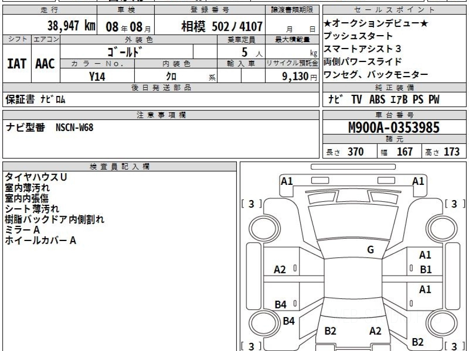Image resolution: width=469 pixels, height=351 pixels.
Task: Select the リサイクル預託金 header
Action: pos(292,64)
